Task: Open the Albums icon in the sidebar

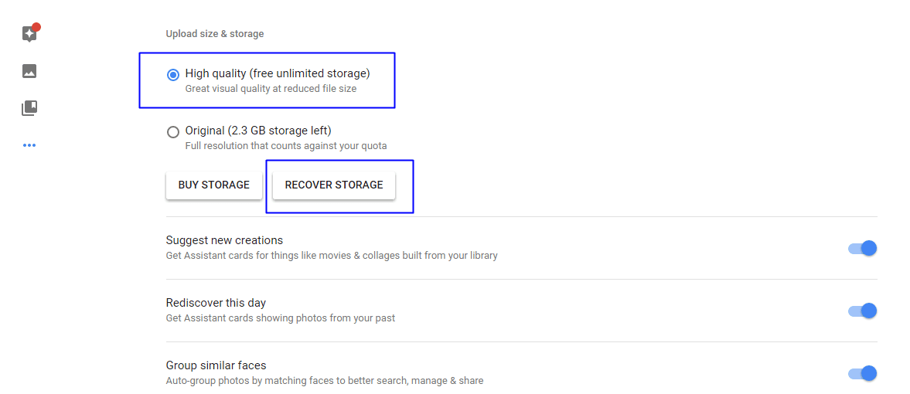Action: click(x=29, y=108)
